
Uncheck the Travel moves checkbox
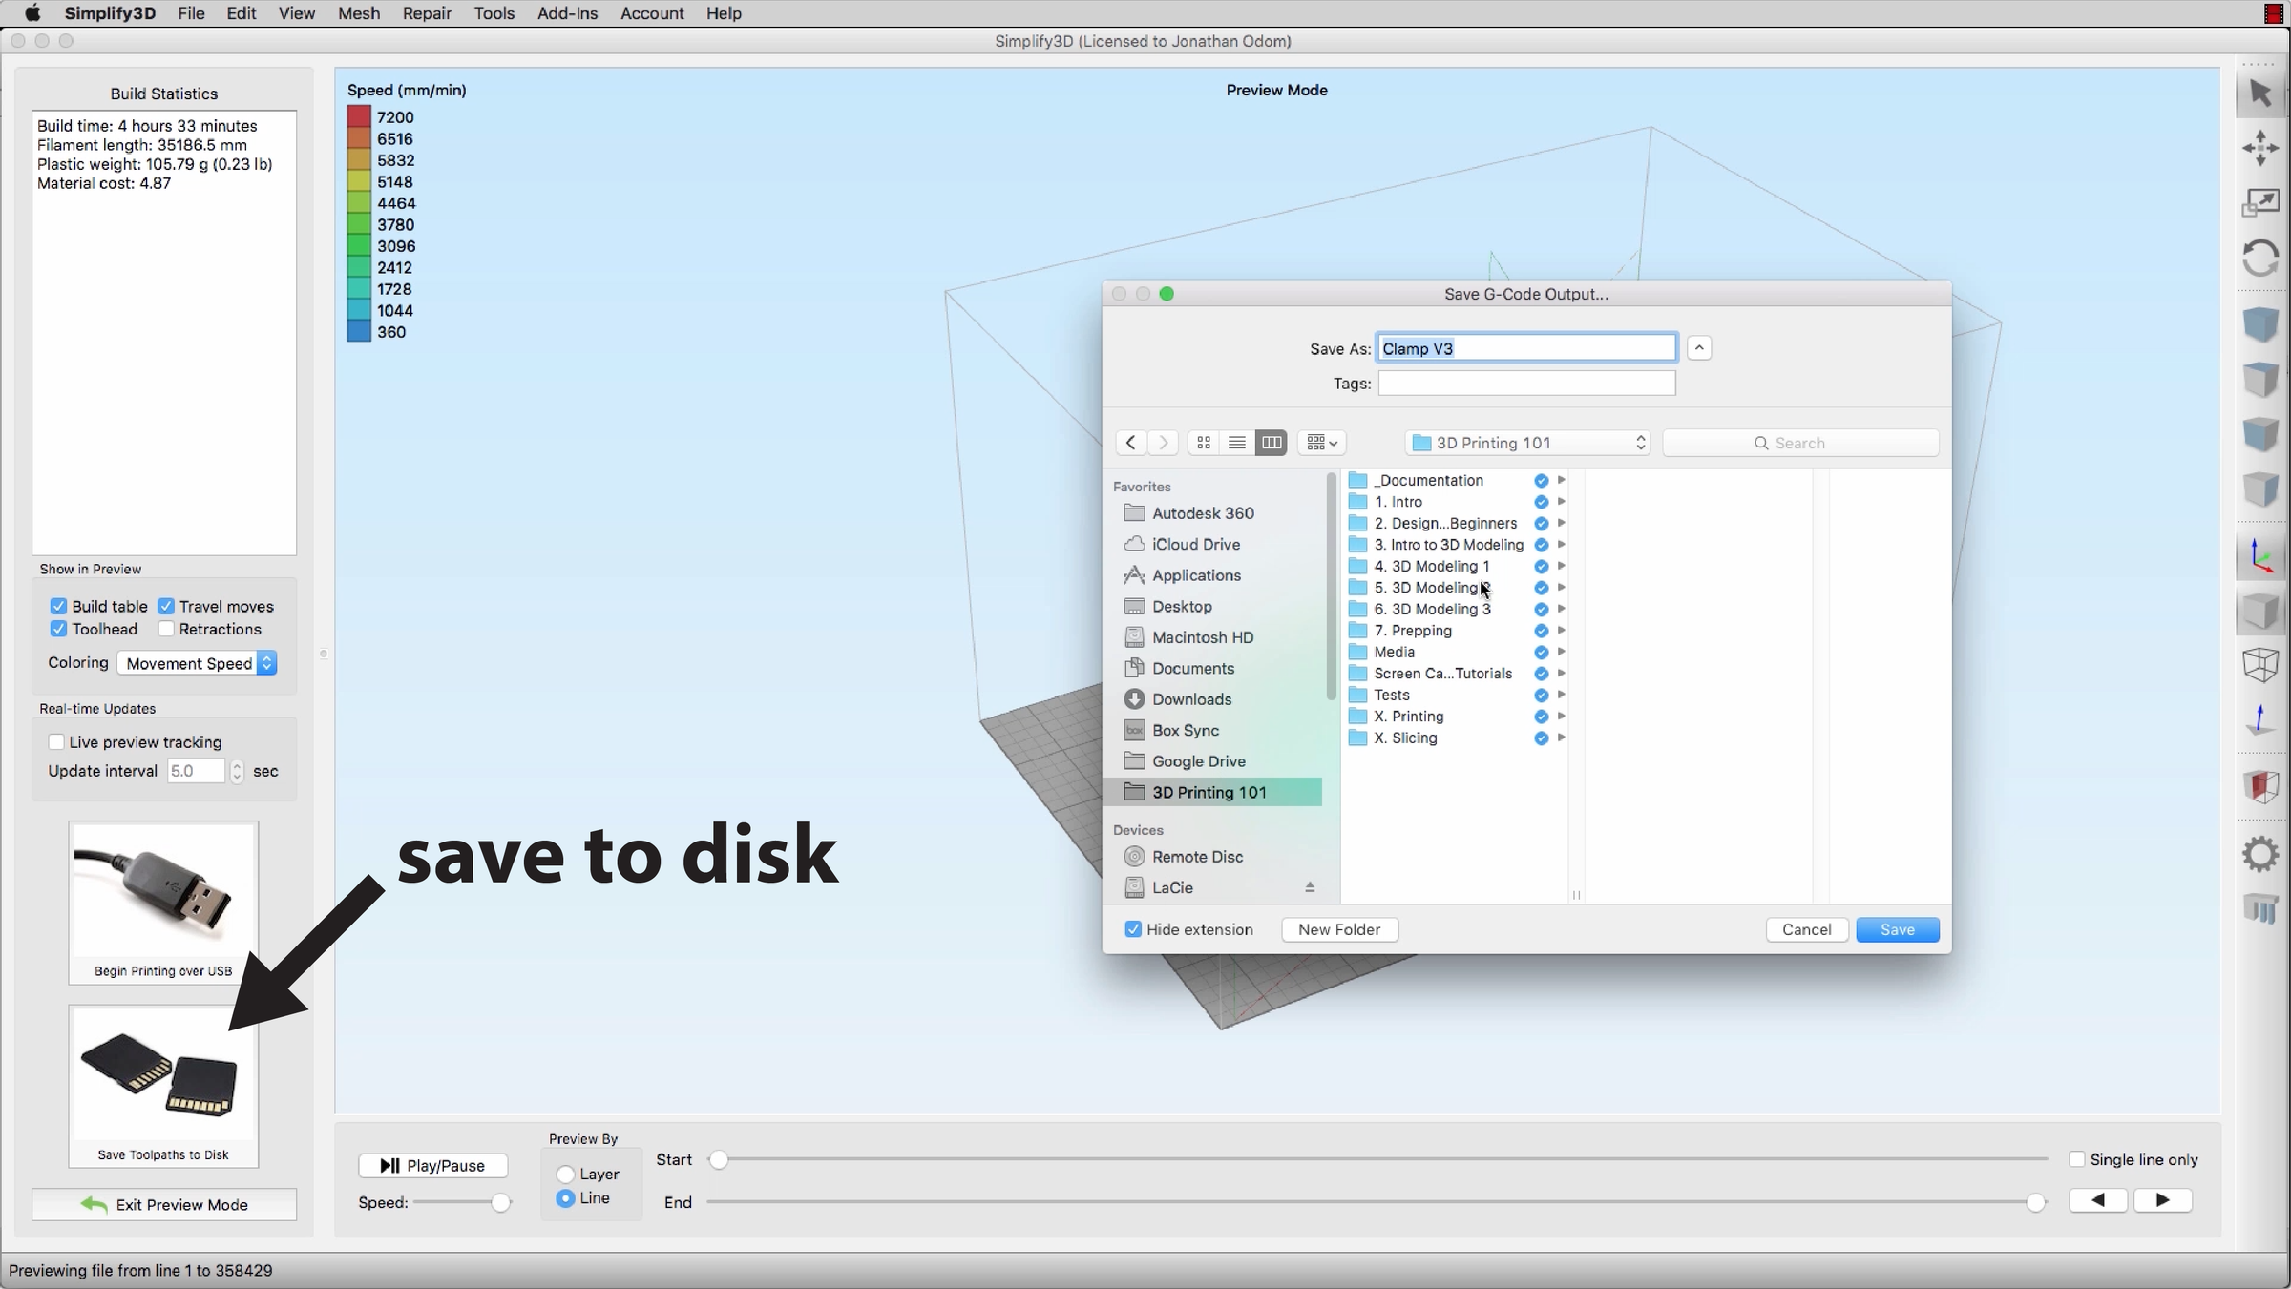166,606
